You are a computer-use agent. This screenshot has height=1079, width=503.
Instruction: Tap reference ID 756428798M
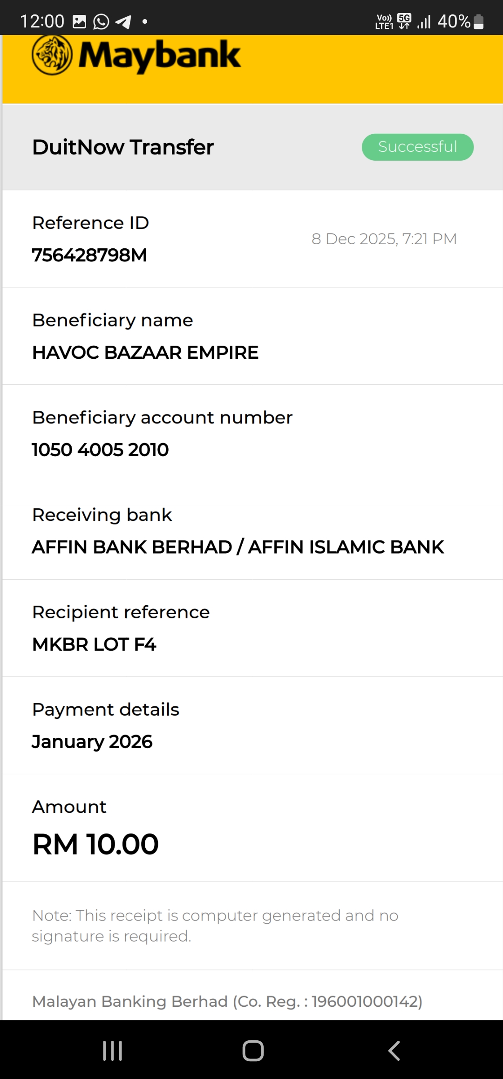tap(89, 255)
